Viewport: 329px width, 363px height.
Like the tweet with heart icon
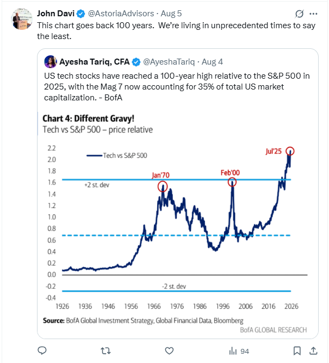click(169, 351)
